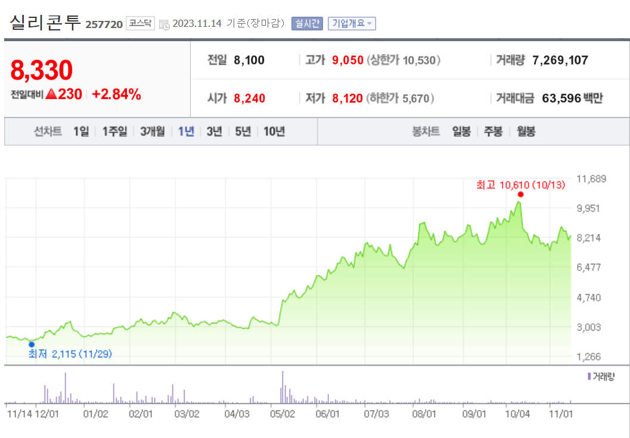
Task: Open the 일봉 daily candle chart
Action: [461, 131]
